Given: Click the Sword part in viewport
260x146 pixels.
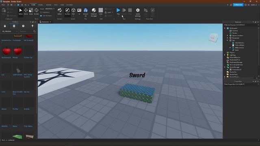Looking at the screenshot, I should pos(137,93).
